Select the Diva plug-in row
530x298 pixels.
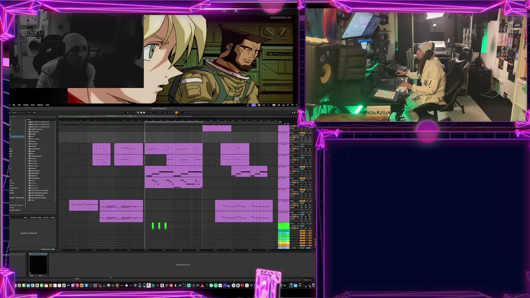pos(41,154)
